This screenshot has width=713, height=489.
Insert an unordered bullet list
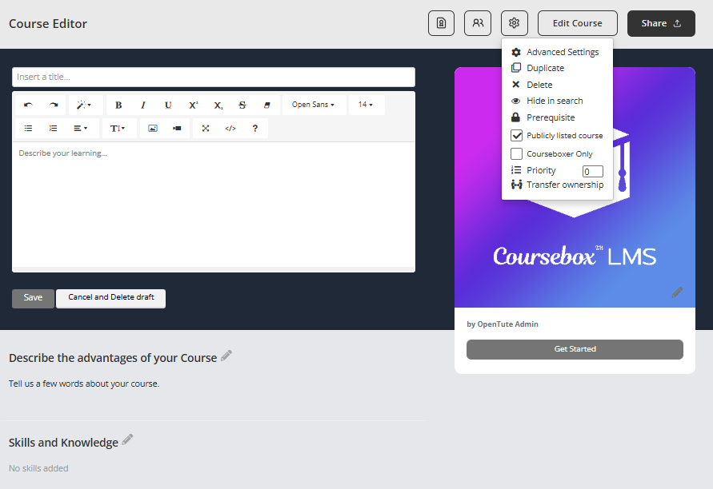pyautogui.click(x=28, y=129)
